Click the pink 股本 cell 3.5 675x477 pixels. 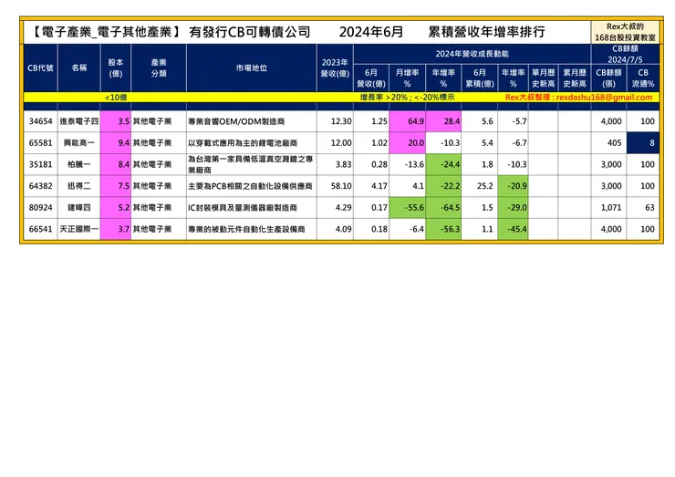pyautogui.click(x=115, y=121)
